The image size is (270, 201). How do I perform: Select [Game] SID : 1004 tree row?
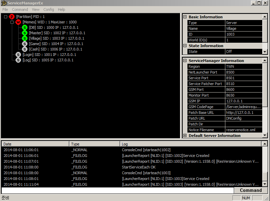pyautogui.click(x=56, y=44)
